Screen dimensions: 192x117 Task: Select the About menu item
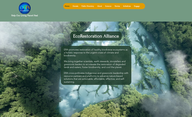(x=99, y=6)
